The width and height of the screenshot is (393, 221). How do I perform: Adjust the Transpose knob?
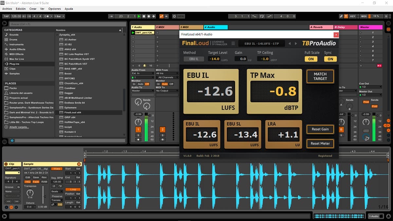pyautogui.click(x=30, y=193)
